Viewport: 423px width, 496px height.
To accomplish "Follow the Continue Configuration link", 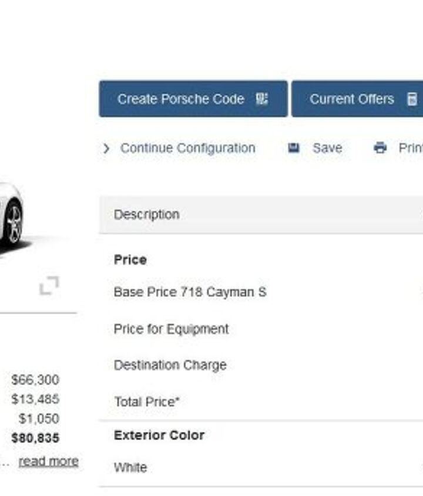I will [x=187, y=148].
